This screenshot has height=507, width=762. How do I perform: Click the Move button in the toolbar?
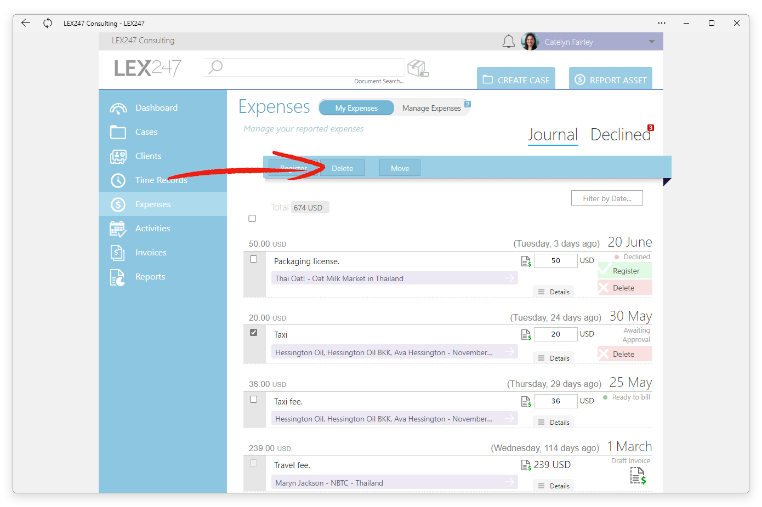[400, 168]
